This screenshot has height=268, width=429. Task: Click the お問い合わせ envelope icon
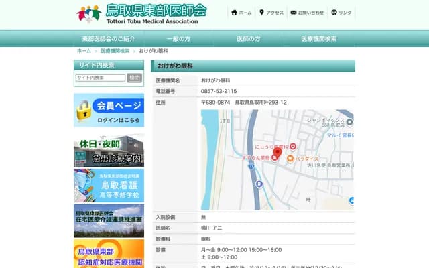[x=293, y=13]
